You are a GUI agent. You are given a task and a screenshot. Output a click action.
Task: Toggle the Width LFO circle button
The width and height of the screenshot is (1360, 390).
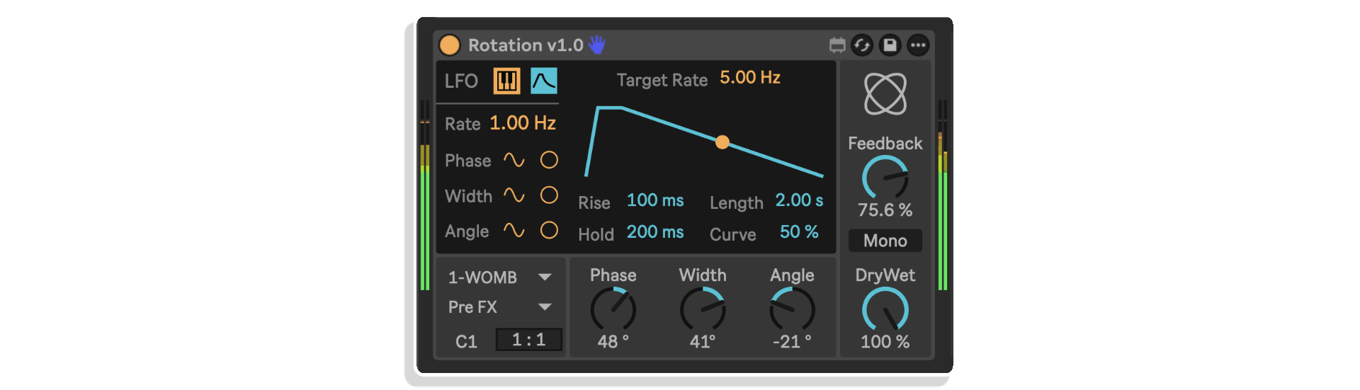pos(549,195)
